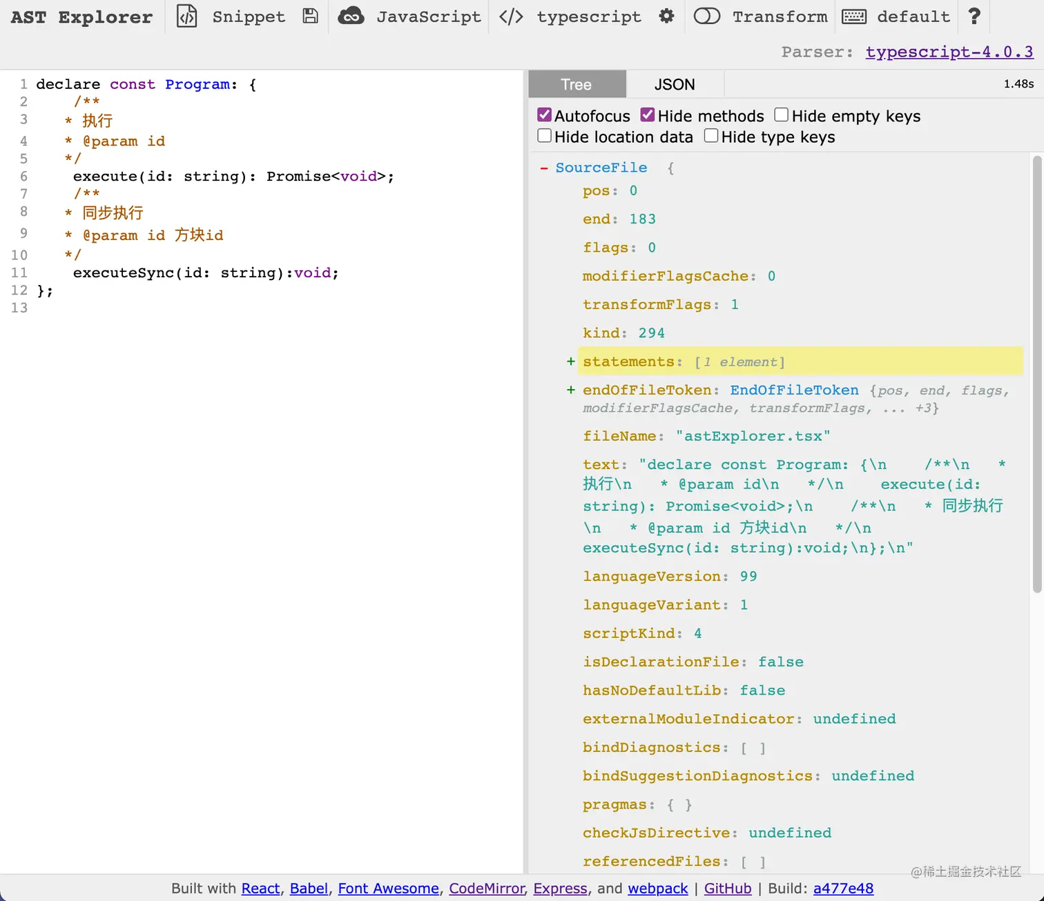Disable the Autofocus checkbox
The image size is (1044, 901).
point(545,115)
